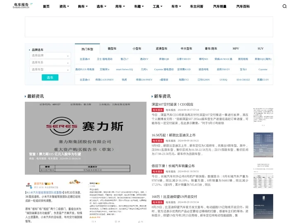
Task: Click the 仰望U9 article thumbnail
Action: (263, 206)
